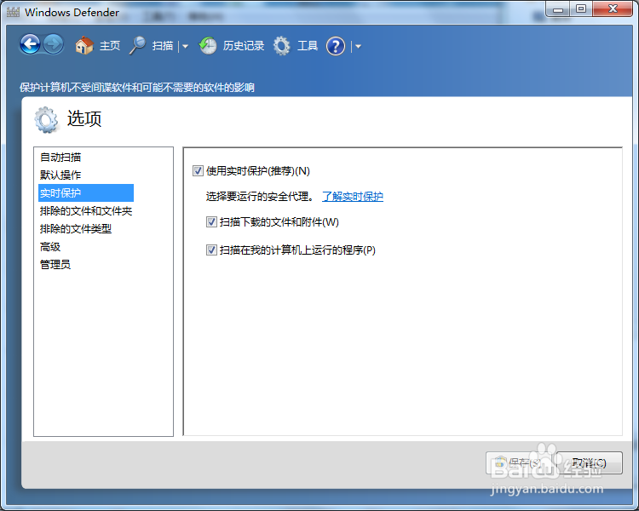
Task: Select 实时保护 in options list
Action: point(86,192)
